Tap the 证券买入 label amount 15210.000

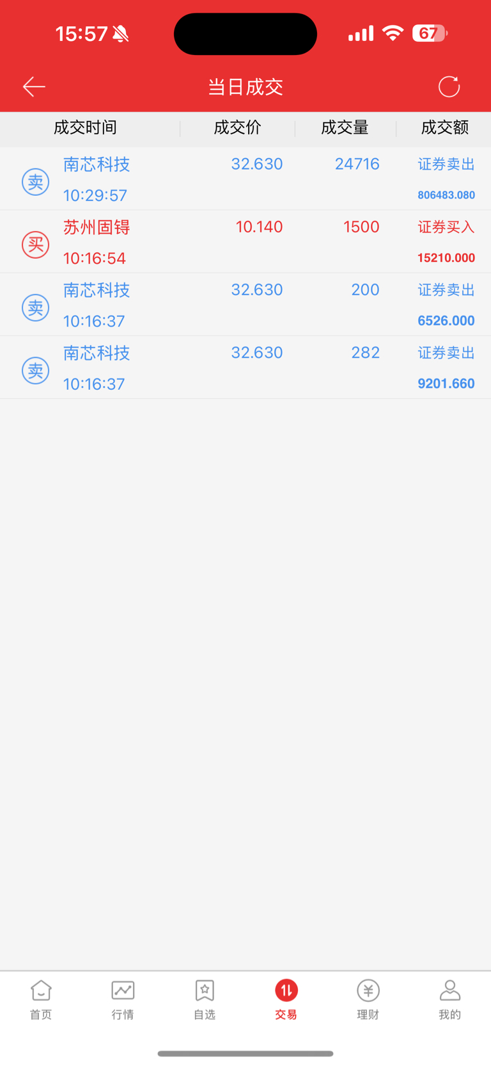(x=446, y=258)
